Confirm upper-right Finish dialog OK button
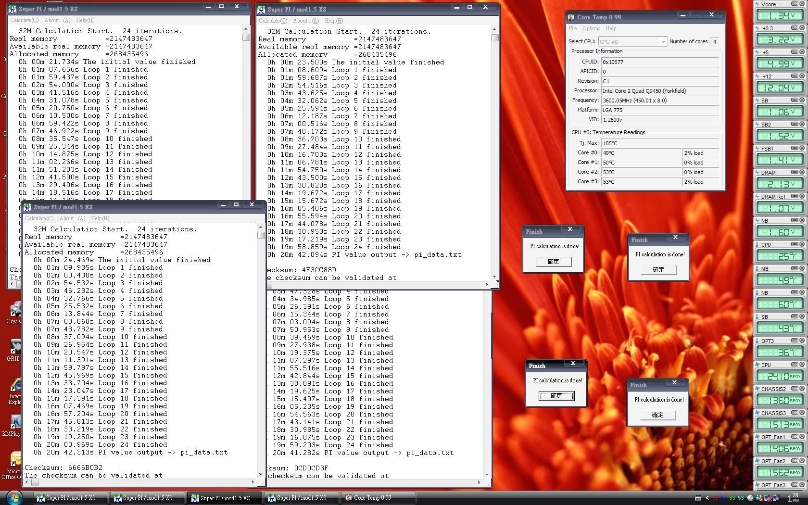 pos(658,270)
